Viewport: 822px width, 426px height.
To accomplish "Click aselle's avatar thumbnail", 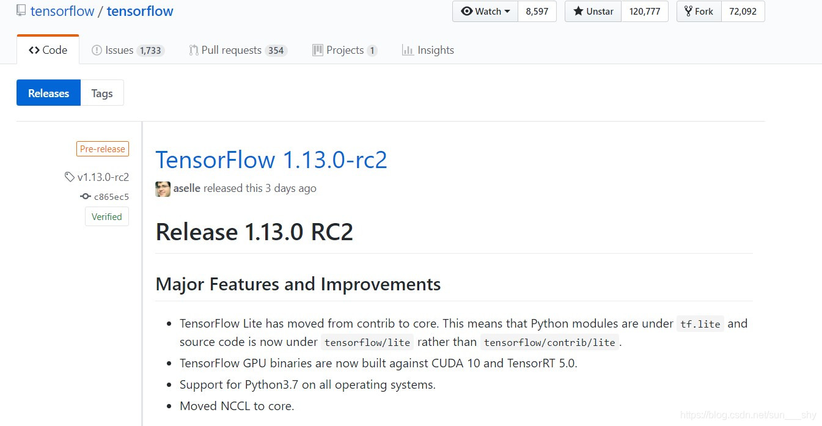I will (163, 189).
